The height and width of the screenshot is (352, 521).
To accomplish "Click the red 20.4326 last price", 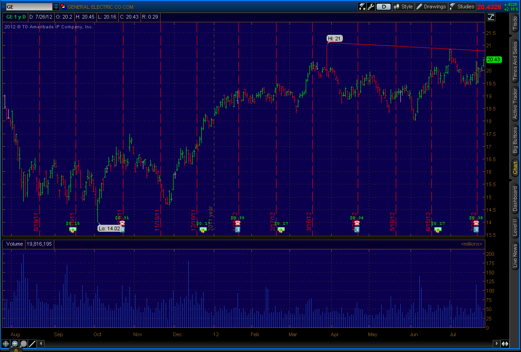I will pos(489,7).
